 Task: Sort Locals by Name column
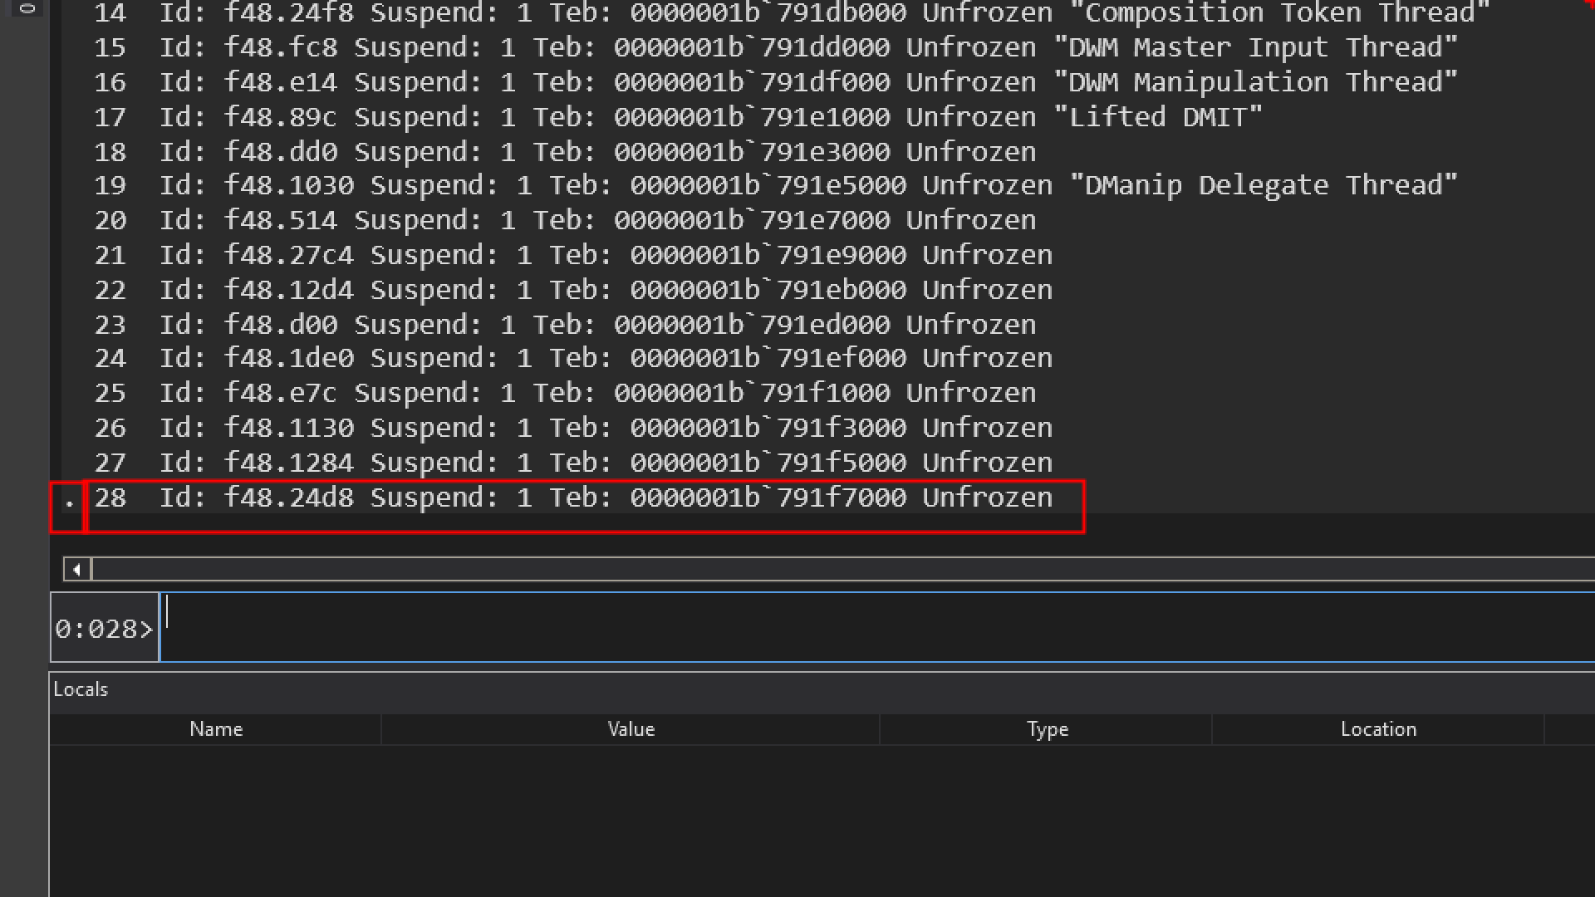[215, 729]
